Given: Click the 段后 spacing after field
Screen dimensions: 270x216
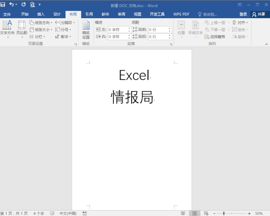Looking at the screenshot, I should click(159, 37).
